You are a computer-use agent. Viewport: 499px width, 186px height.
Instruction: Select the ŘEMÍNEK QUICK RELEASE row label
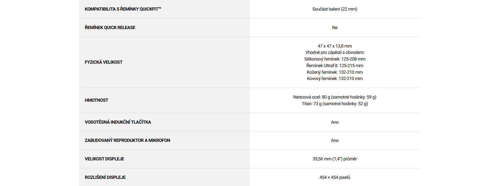[110, 27]
